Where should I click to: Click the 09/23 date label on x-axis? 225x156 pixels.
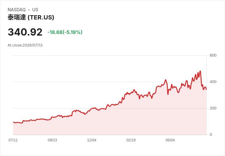(x=52, y=140)
